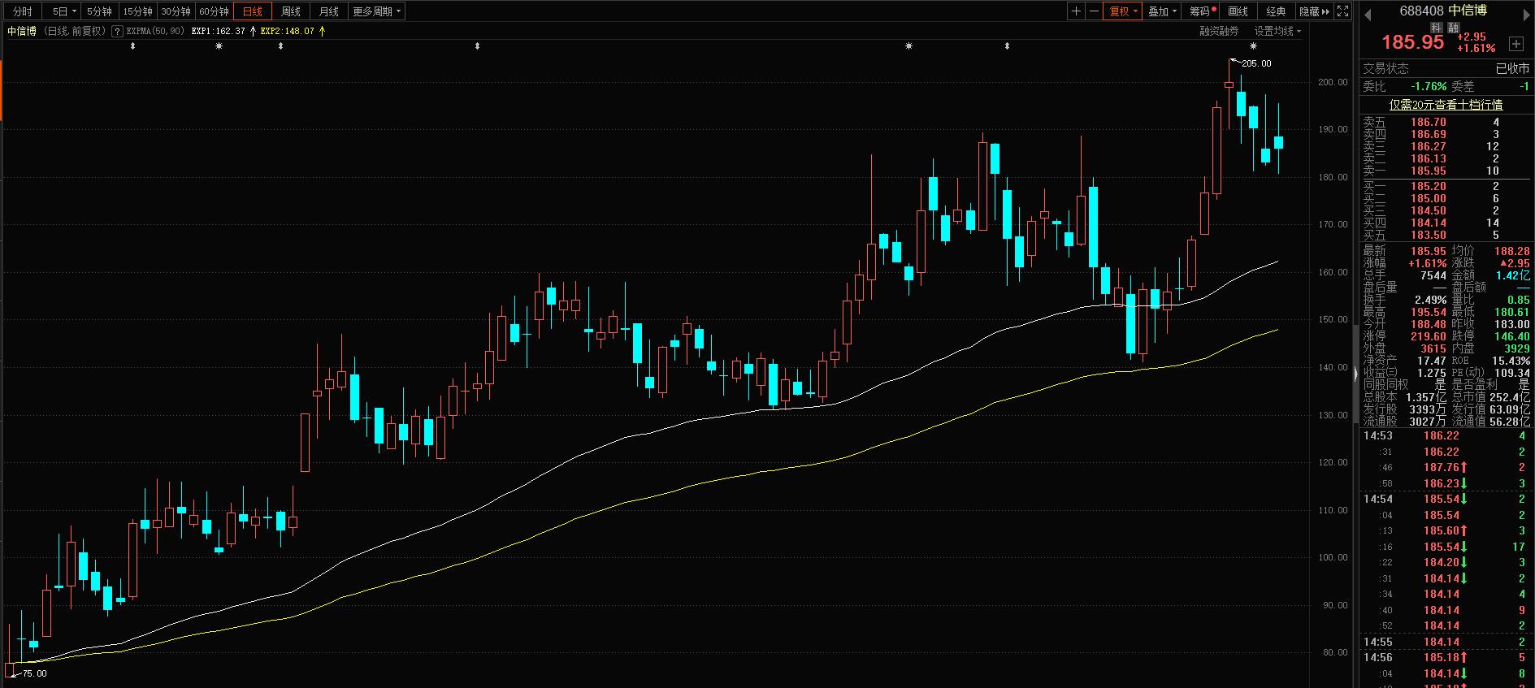The width and height of the screenshot is (1535, 688).
Task: Click the 200.00 price axis label
Action: point(1333,82)
